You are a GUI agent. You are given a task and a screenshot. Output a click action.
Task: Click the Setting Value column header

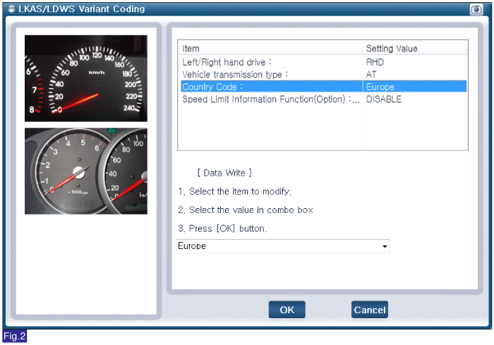[415, 49]
